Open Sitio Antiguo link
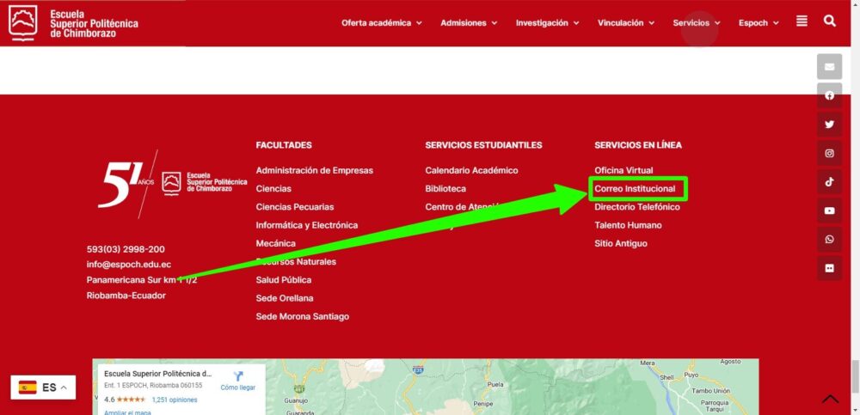The width and height of the screenshot is (860, 415). 621,243
